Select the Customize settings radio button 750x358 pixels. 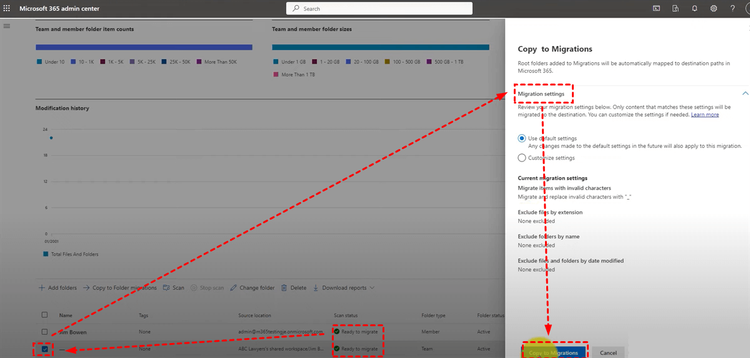(522, 158)
